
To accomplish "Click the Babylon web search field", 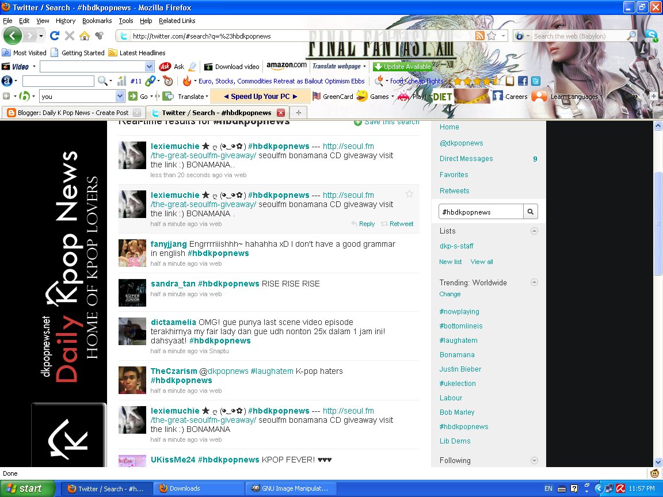I will 578,36.
